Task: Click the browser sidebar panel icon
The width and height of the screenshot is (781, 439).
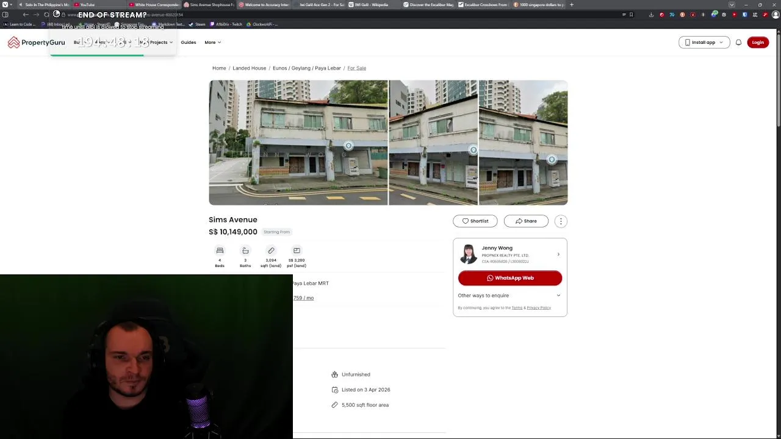Action: 5,15
